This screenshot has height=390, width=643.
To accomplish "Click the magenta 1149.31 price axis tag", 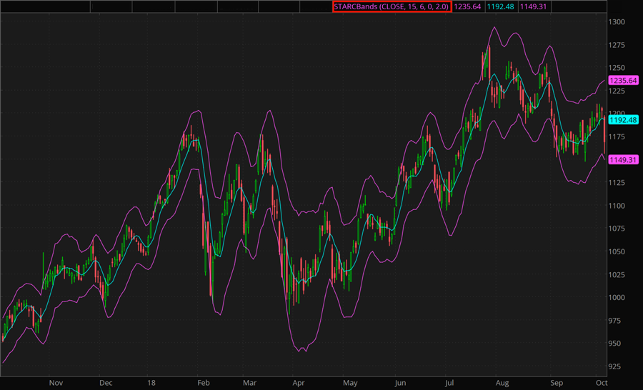I will pyautogui.click(x=622, y=159).
